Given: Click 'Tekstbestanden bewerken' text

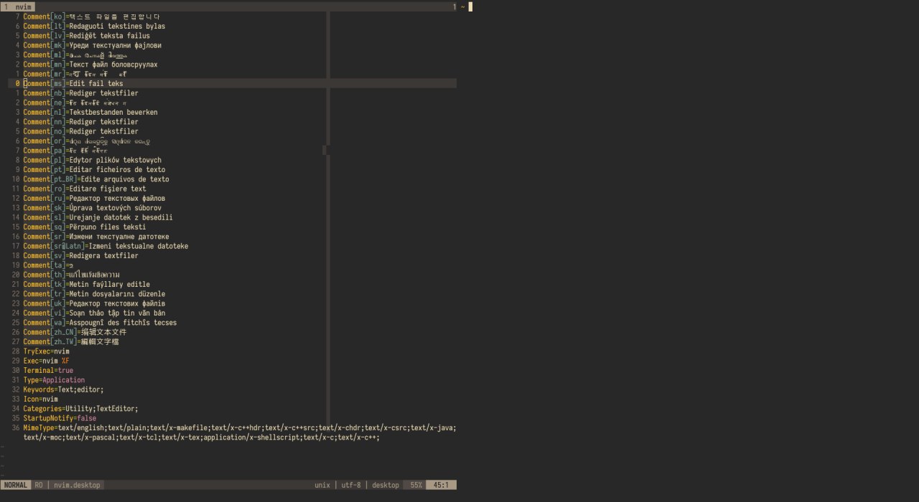Looking at the screenshot, I should [x=113, y=113].
